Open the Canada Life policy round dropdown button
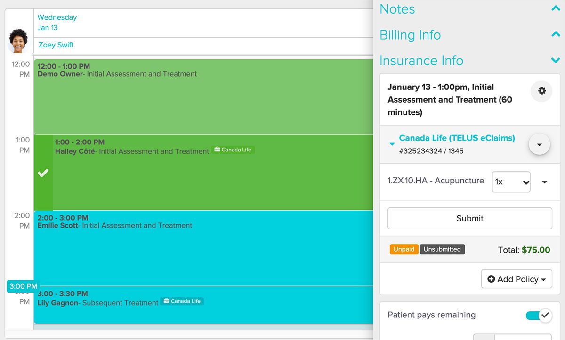Screen dimensions: 565x340 [x=539, y=144]
